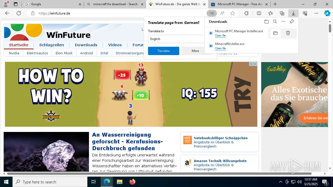Open Amazon Technik-Blitzangebote icon
333x187 pixels.
click(188, 163)
